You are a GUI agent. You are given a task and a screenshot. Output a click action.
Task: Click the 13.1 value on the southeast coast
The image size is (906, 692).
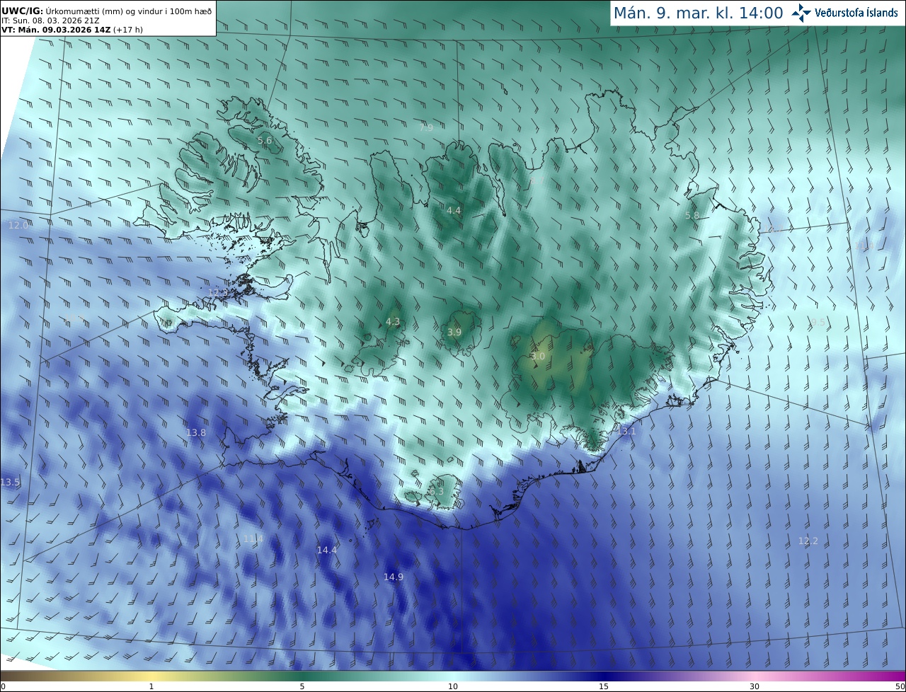(626, 432)
